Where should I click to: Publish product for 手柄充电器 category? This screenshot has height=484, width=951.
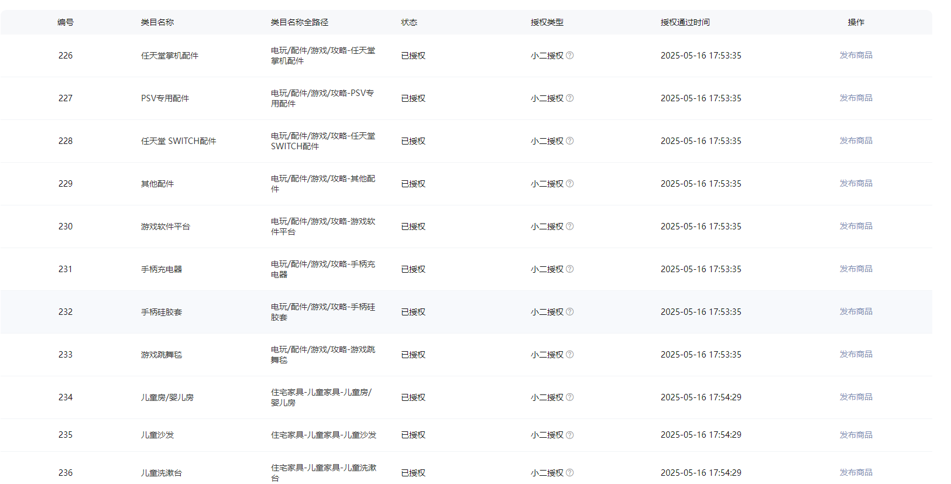click(x=856, y=269)
